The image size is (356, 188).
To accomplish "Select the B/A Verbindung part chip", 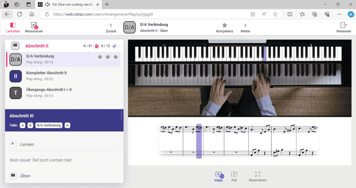I will [49, 125].
